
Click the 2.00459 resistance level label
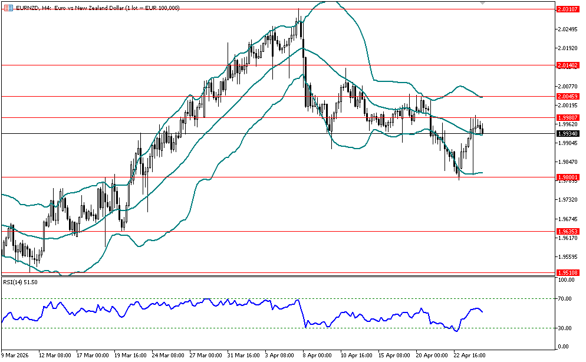point(567,96)
